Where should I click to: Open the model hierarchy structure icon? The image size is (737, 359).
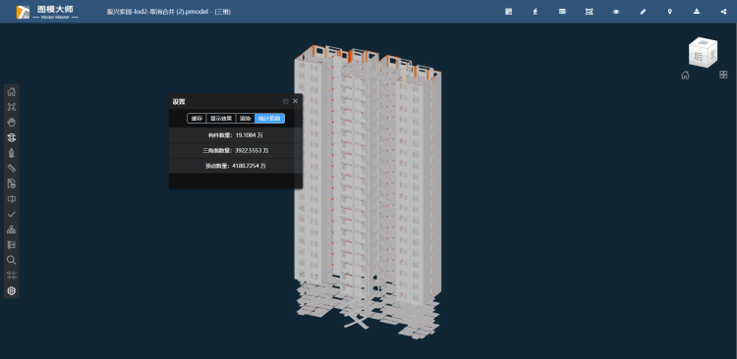pos(11,230)
